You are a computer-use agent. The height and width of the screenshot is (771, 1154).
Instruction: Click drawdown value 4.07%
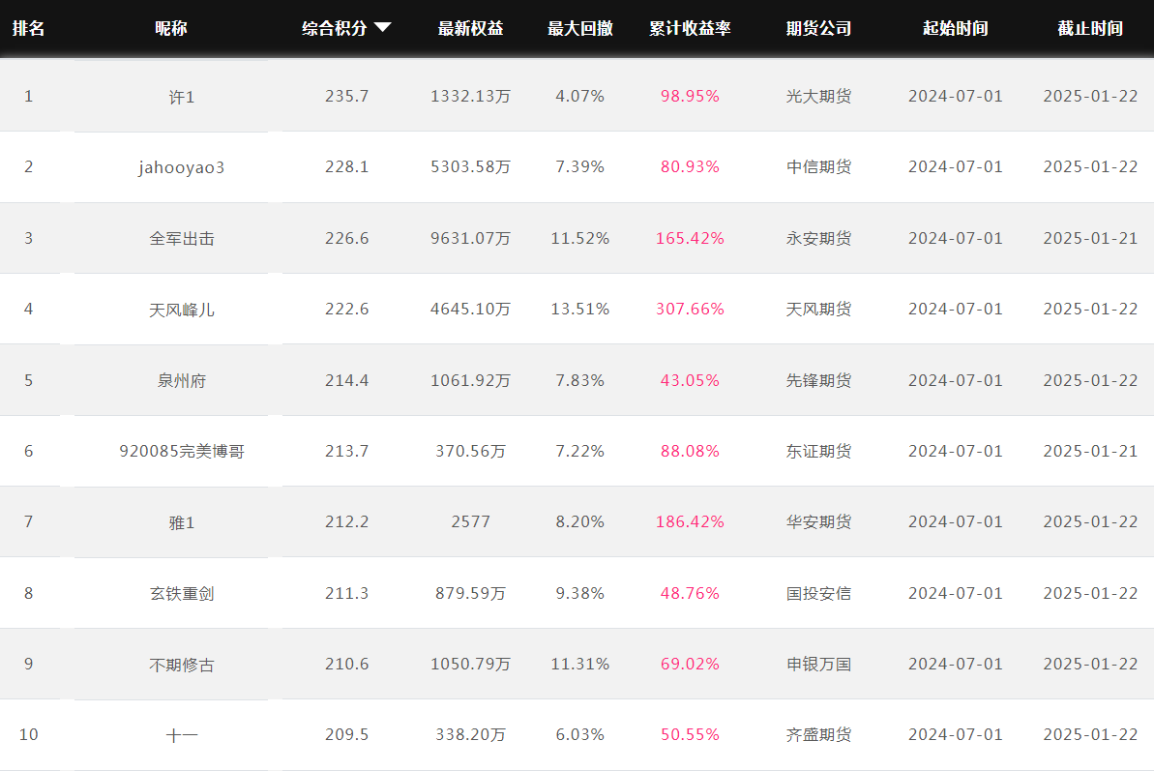pyautogui.click(x=580, y=97)
